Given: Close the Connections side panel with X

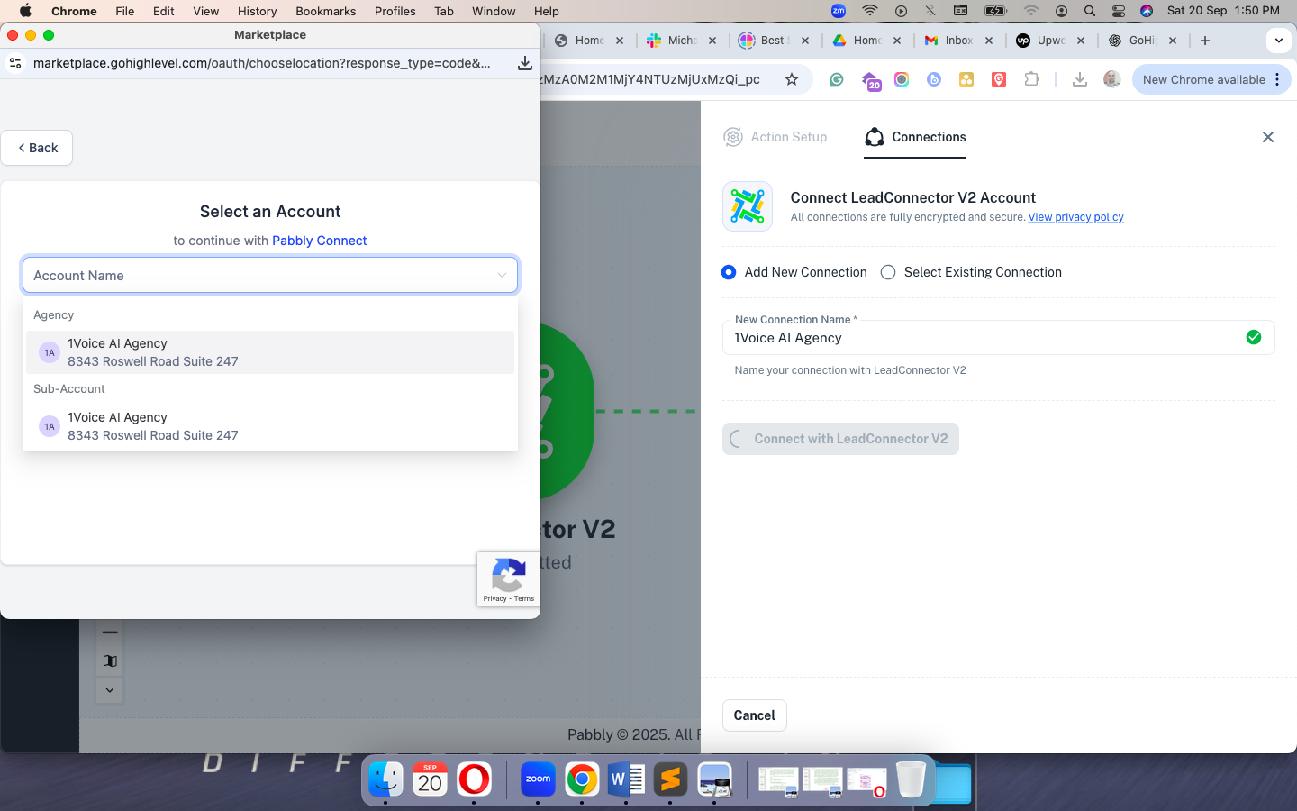Looking at the screenshot, I should click(x=1268, y=137).
